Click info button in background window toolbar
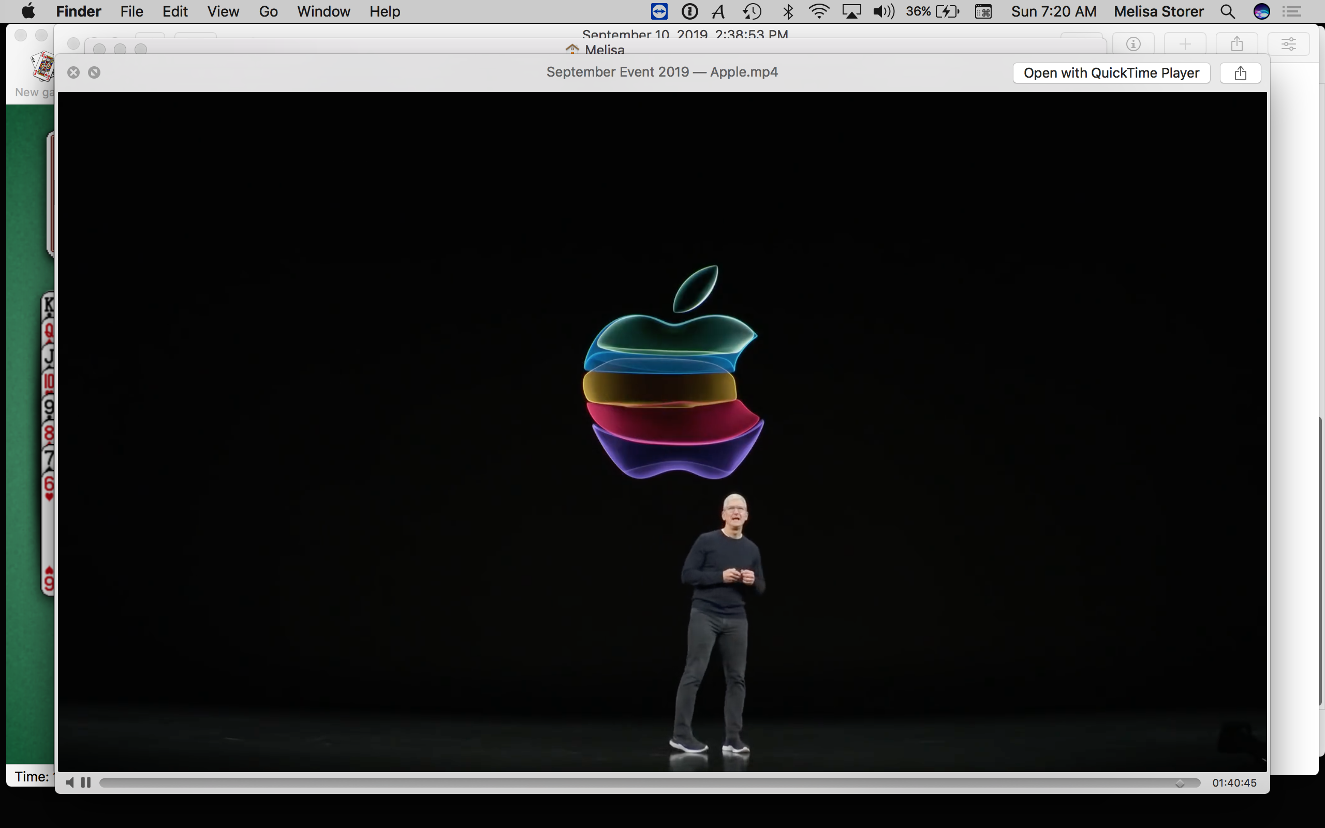 coord(1133,44)
